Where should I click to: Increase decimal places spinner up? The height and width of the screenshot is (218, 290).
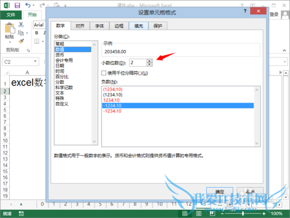149,61
